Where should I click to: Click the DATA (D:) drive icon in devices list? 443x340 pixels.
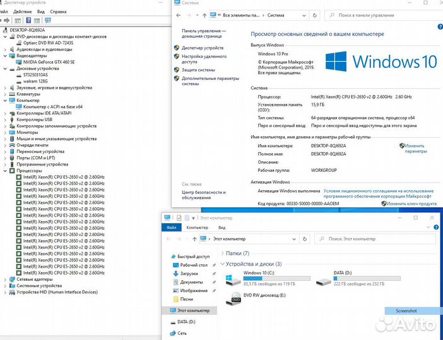click(x=324, y=281)
